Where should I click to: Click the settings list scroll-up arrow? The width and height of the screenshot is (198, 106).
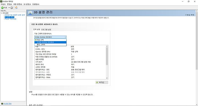pyautogui.click(x=107, y=46)
